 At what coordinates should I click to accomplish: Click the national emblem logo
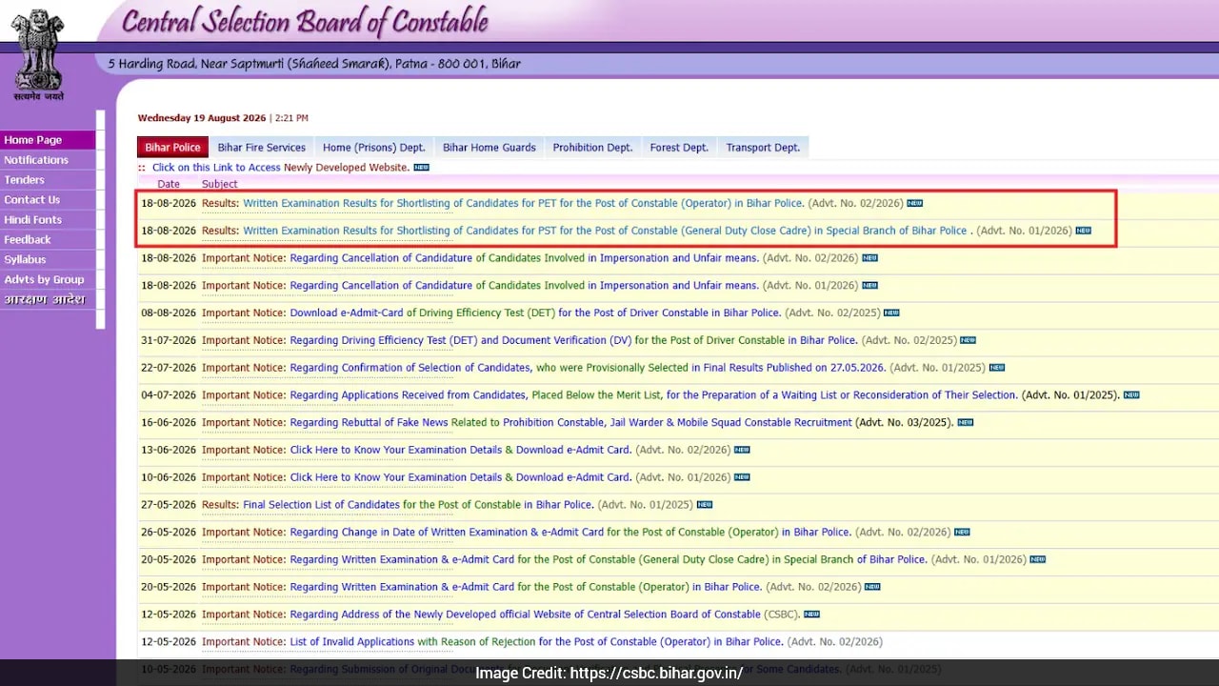coord(38,53)
